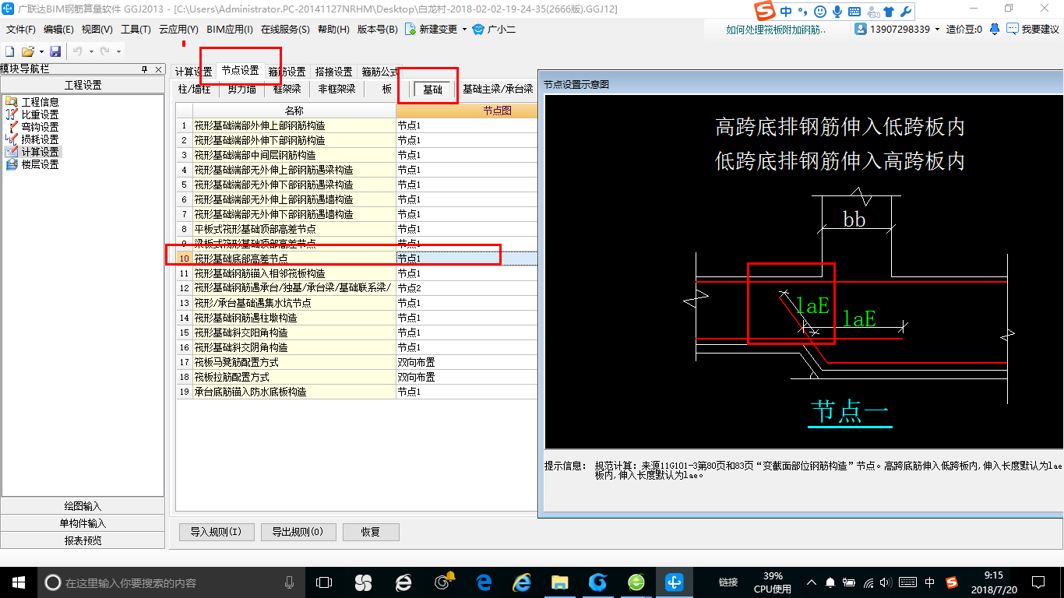Expand the 工程设置 module header
The width and height of the screenshot is (1064, 598).
point(83,85)
